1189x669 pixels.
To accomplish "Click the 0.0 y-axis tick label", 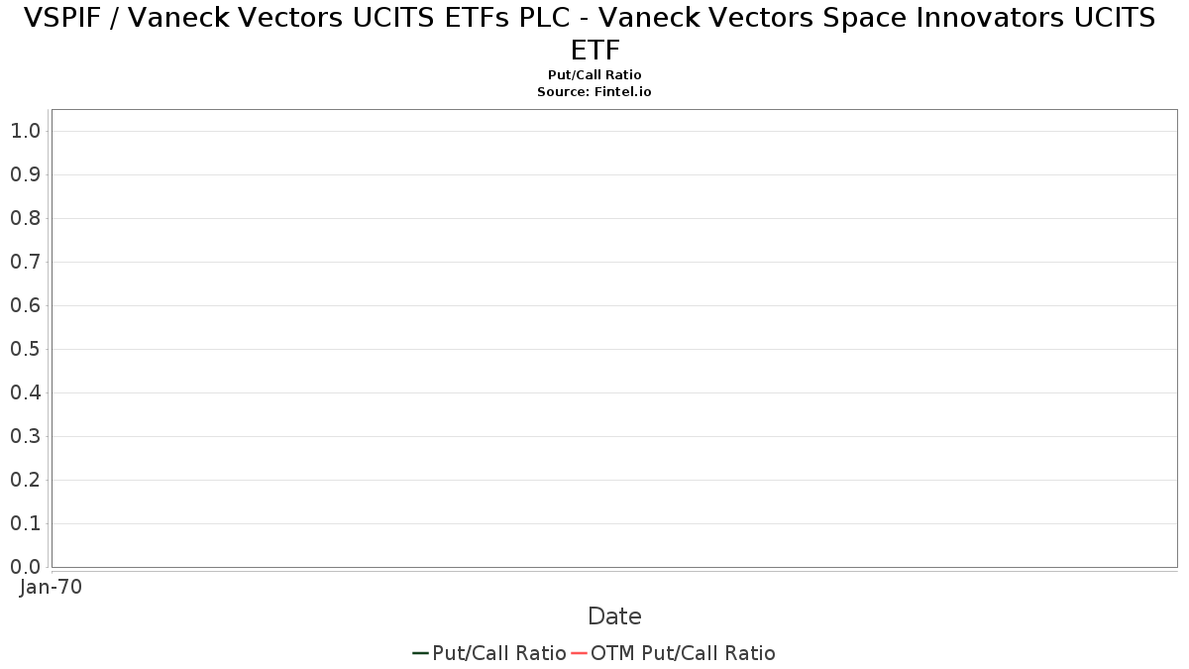I will 25,567.
